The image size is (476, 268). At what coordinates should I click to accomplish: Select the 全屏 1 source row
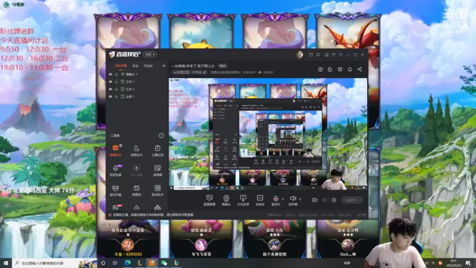(137, 96)
